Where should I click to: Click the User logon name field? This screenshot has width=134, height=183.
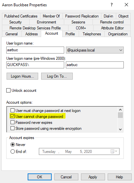(x=35, y=50)
